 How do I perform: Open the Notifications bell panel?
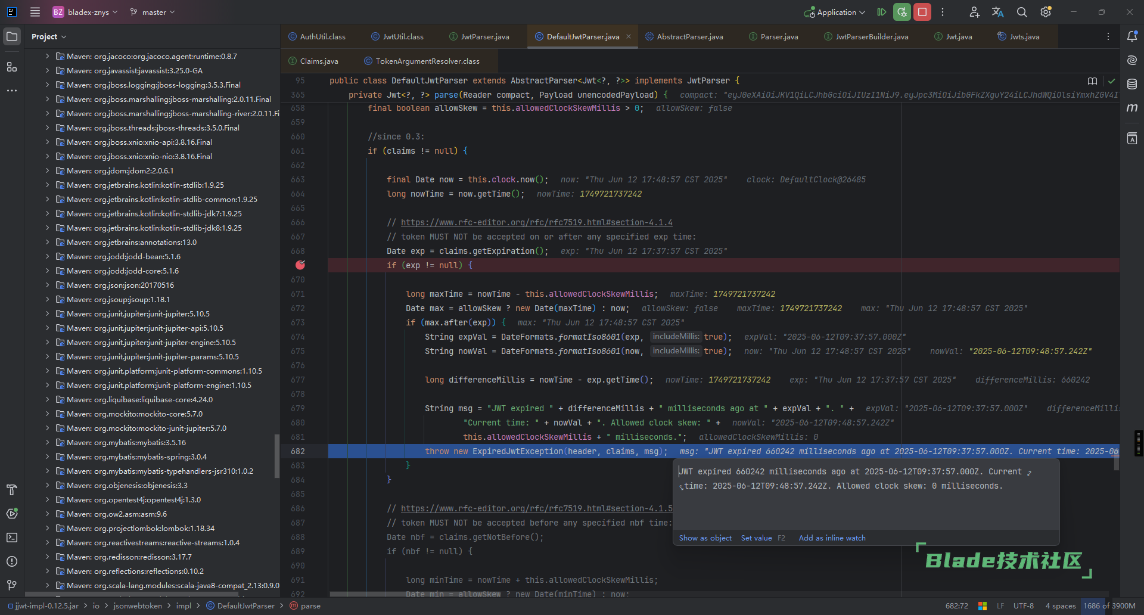1132,36
